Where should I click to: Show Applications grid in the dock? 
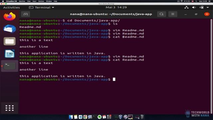(x=10, y=108)
